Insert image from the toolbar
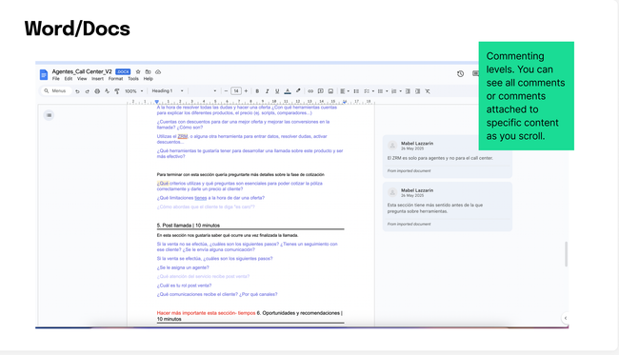The image size is (619, 355). 330,91
